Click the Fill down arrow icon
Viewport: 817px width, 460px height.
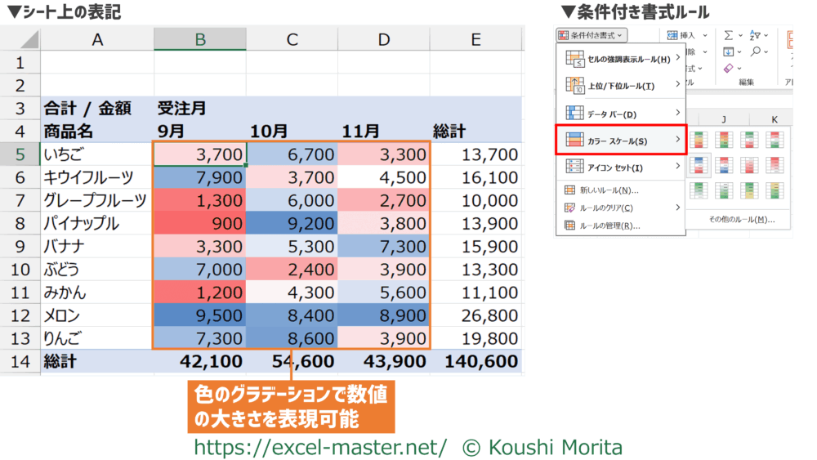[728, 51]
